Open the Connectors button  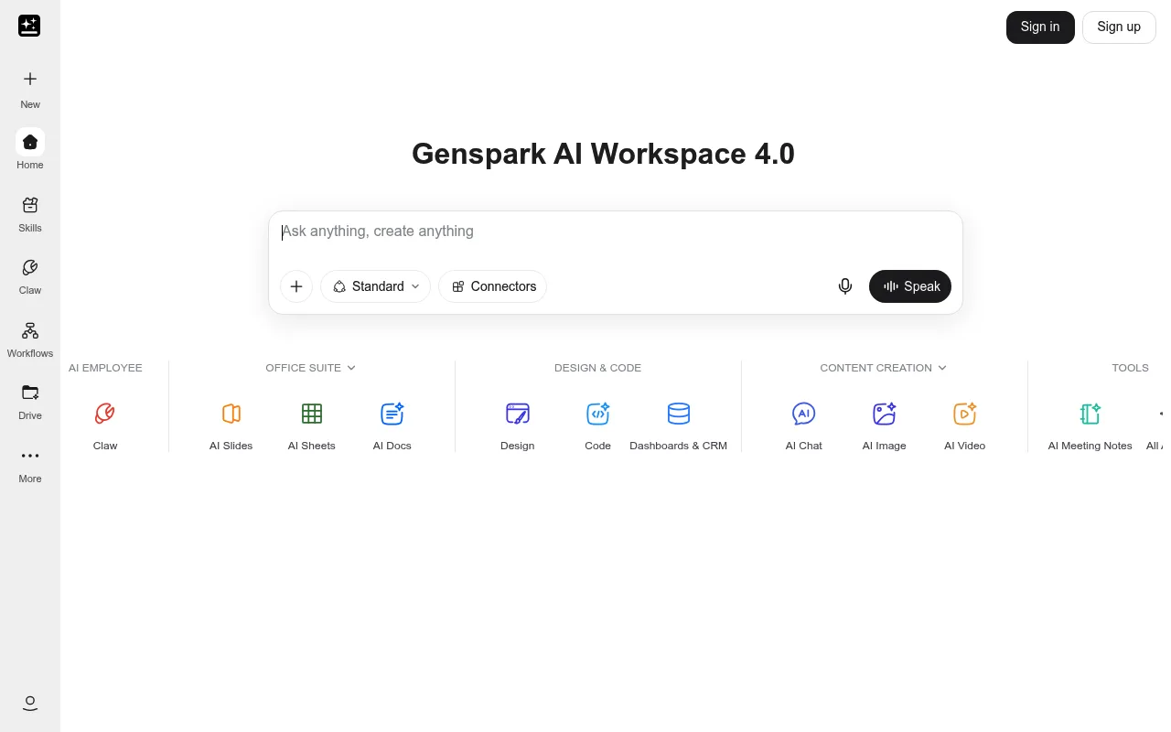coord(493,286)
